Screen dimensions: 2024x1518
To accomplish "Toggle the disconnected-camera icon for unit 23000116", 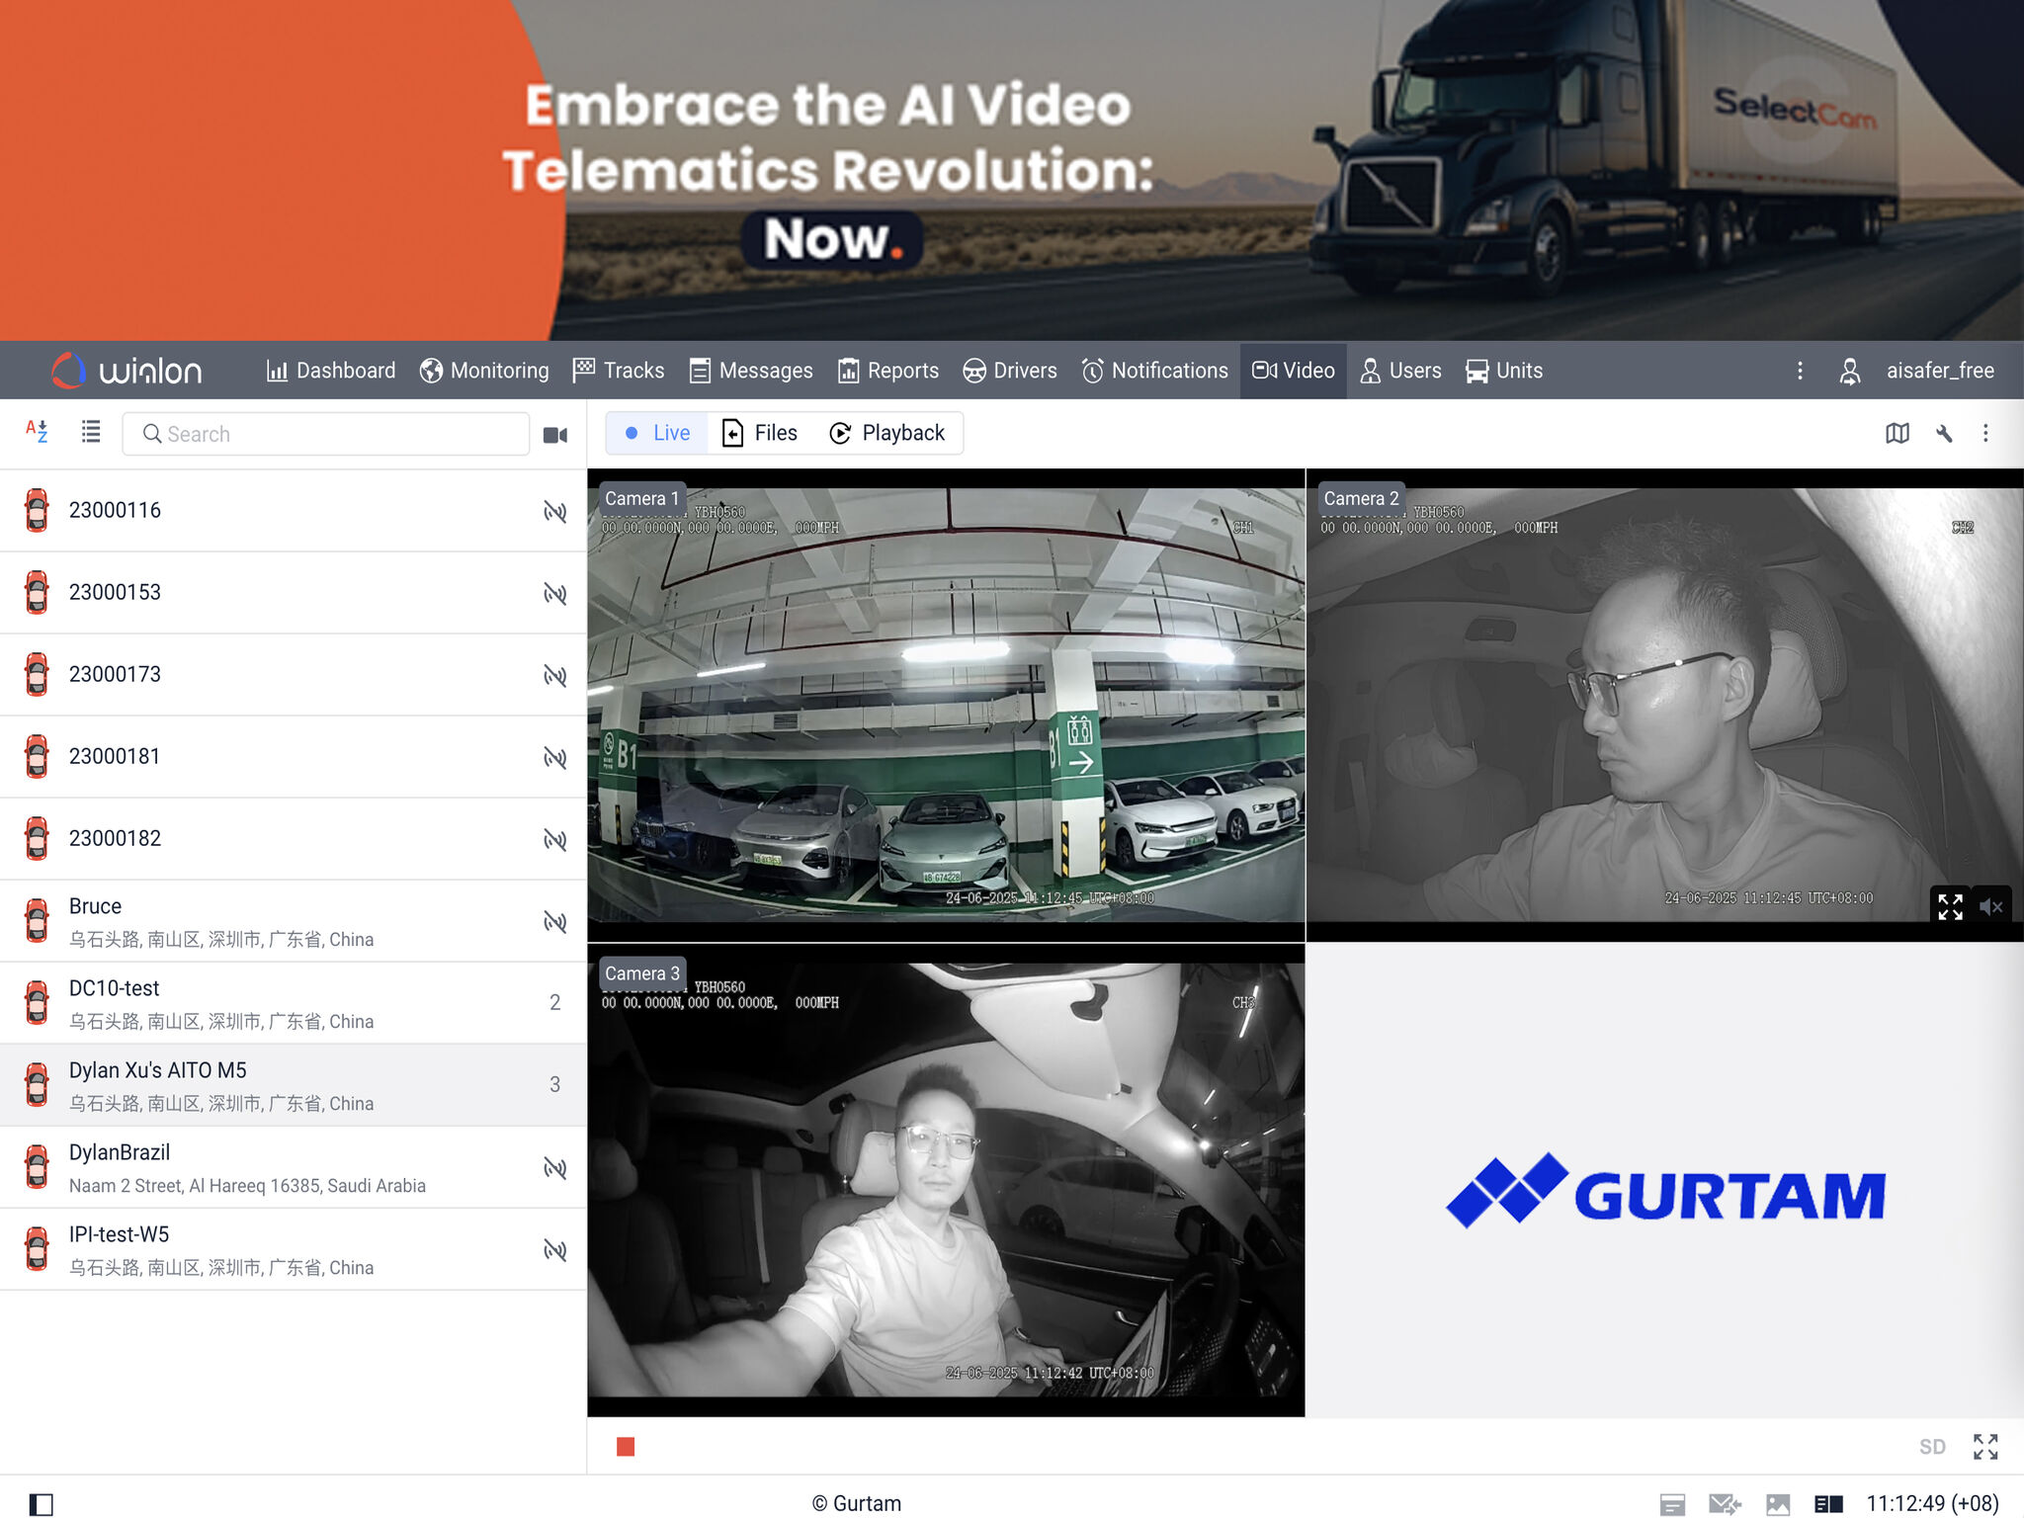I will pos(555,511).
